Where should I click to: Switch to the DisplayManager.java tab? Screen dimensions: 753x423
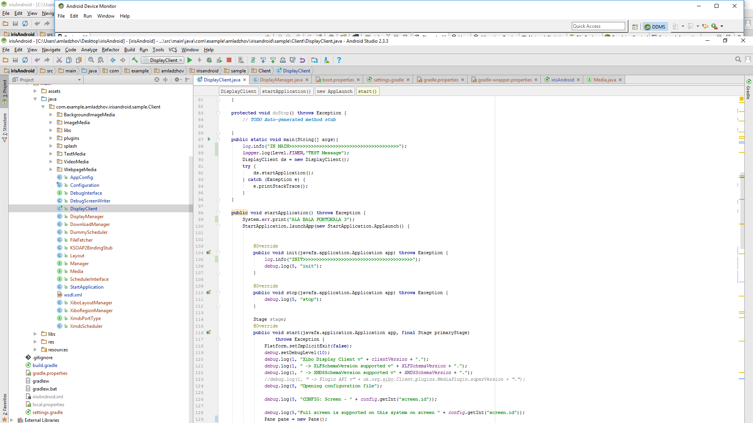281,80
